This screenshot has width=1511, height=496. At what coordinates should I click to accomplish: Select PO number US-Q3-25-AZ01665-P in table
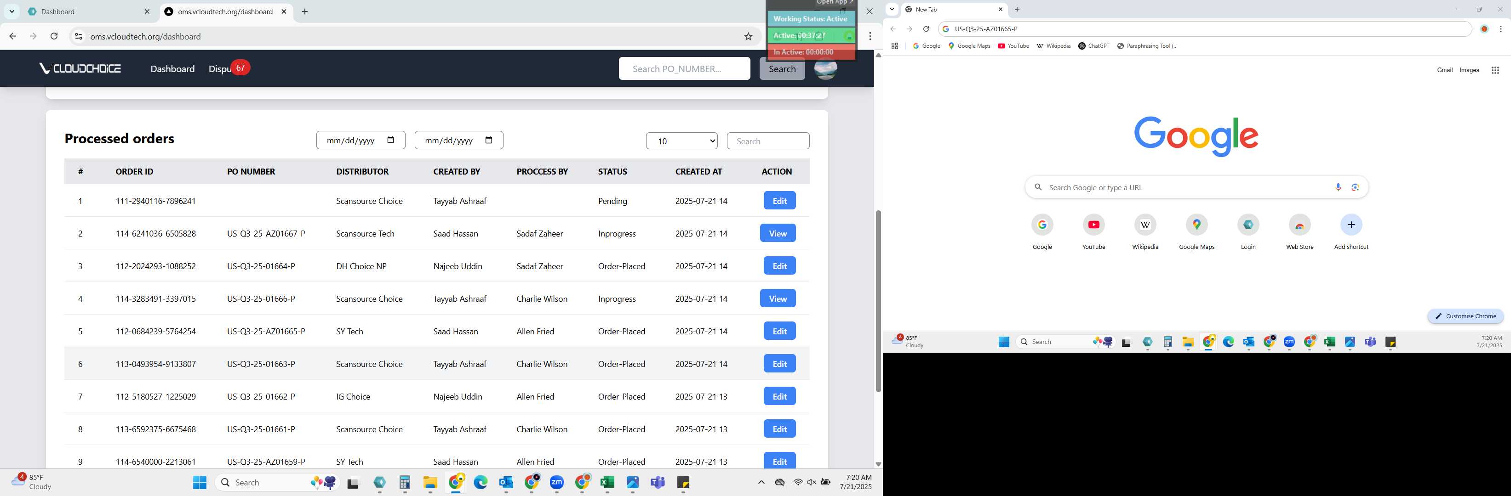tap(266, 332)
